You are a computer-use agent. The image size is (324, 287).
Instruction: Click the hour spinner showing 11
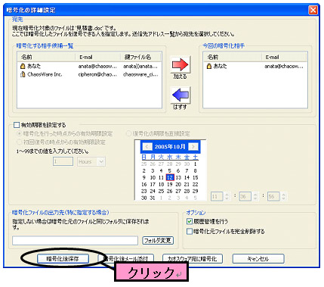point(221,196)
